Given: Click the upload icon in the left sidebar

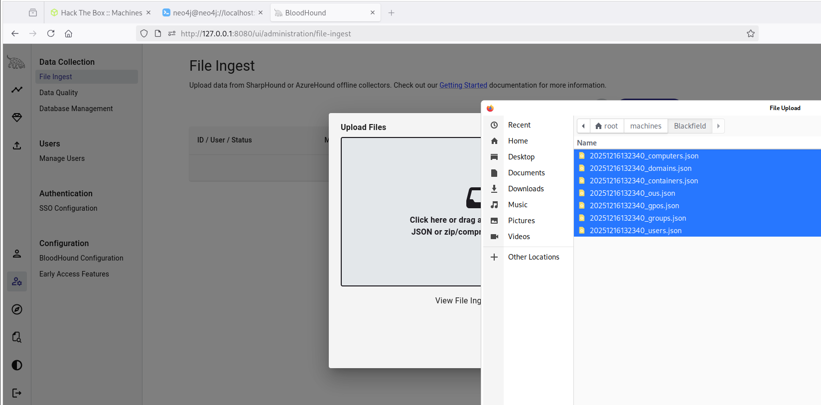Looking at the screenshot, I should pos(17,145).
